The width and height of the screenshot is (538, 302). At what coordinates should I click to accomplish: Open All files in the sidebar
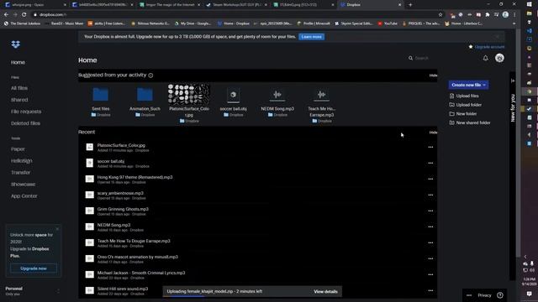tap(19, 88)
